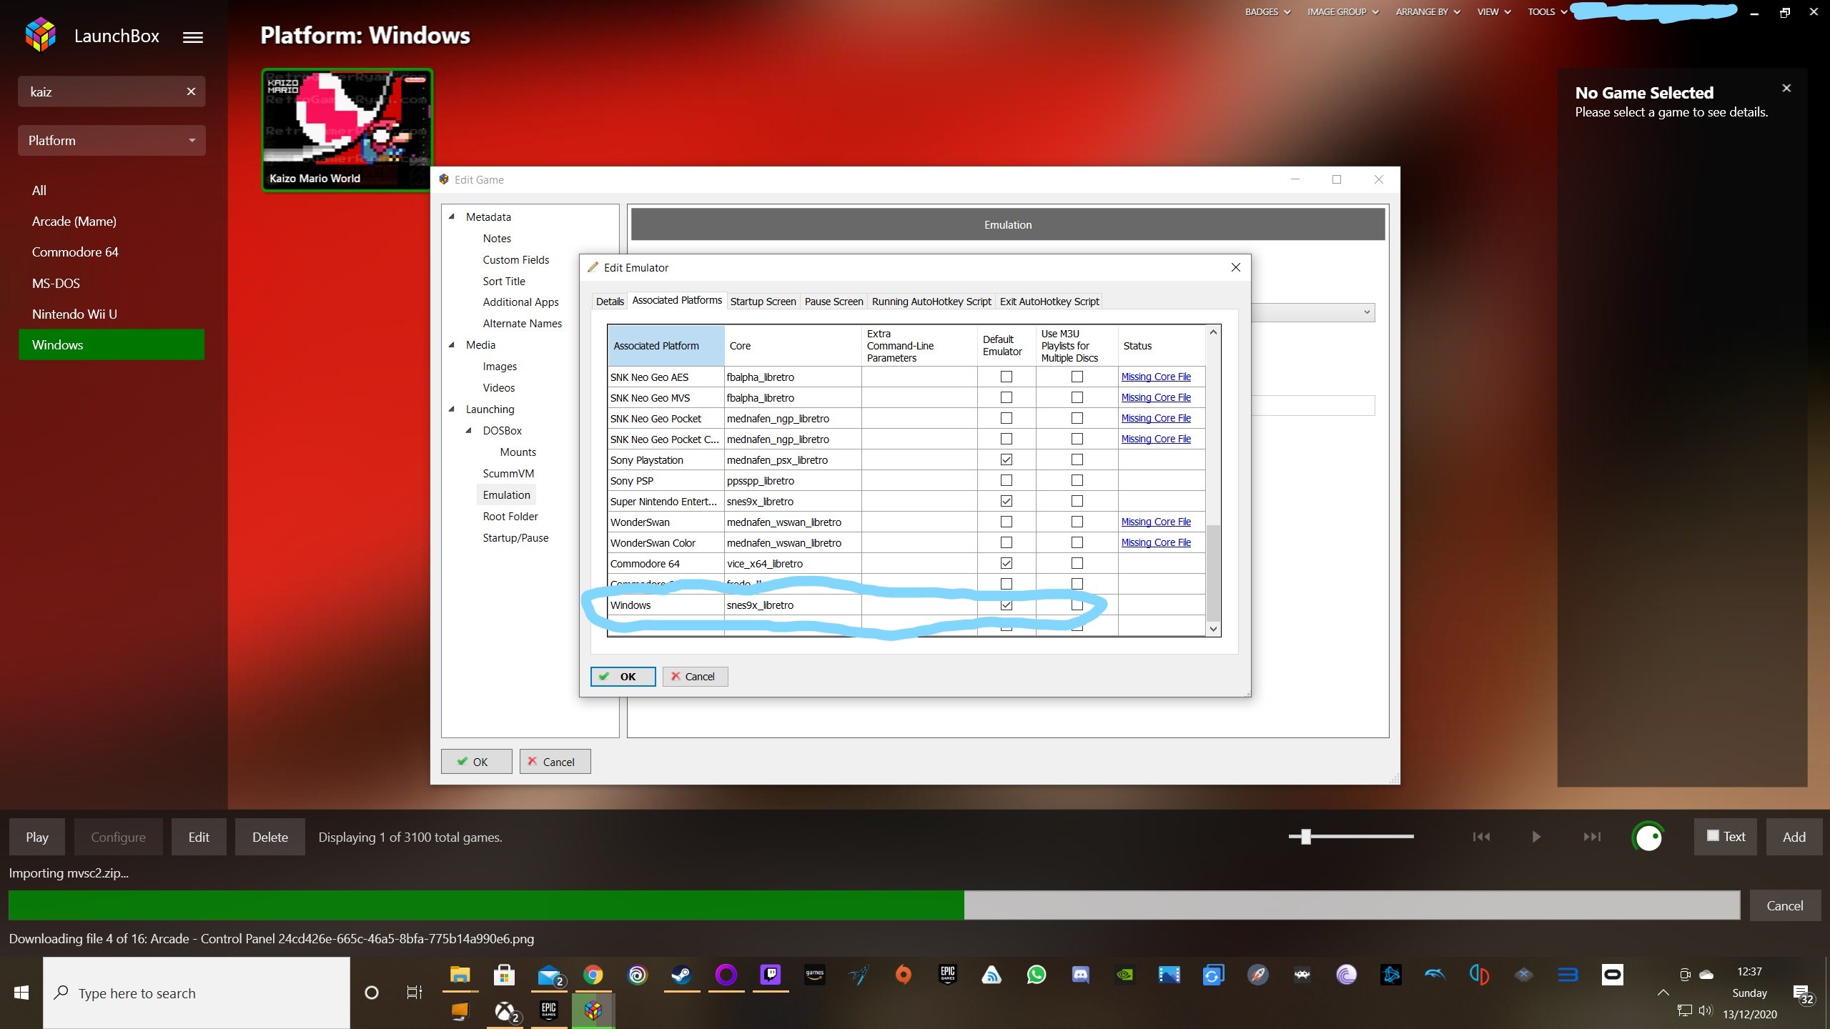Click the LaunchBox cube logo
This screenshot has width=1830, height=1029.
(40, 35)
